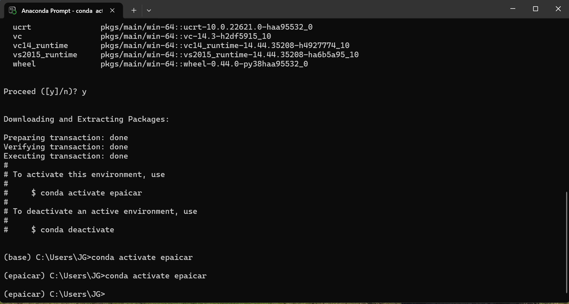The height and width of the screenshot is (304, 569).
Task: Close the terminal window
Action: coord(558,9)
